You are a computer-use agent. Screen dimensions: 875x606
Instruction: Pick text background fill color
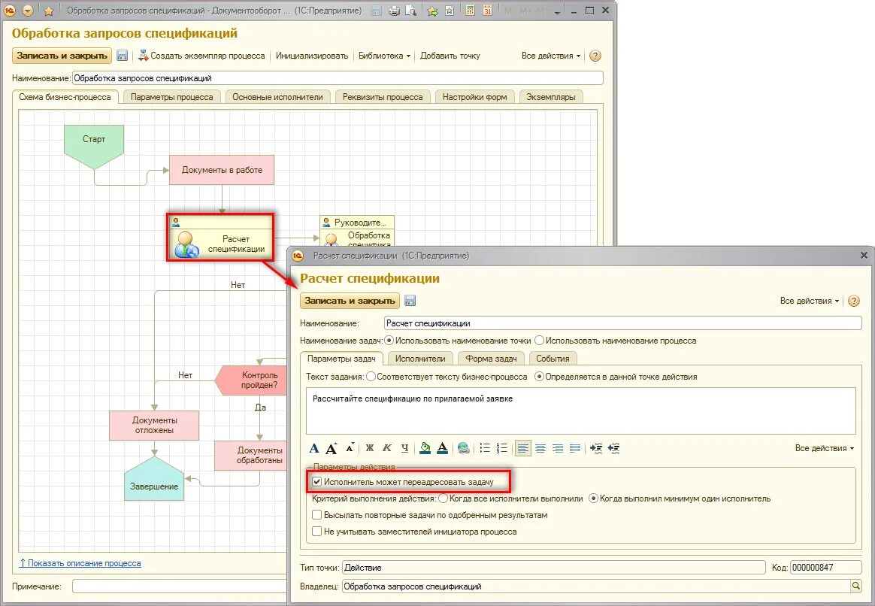[x=425, y=448]
